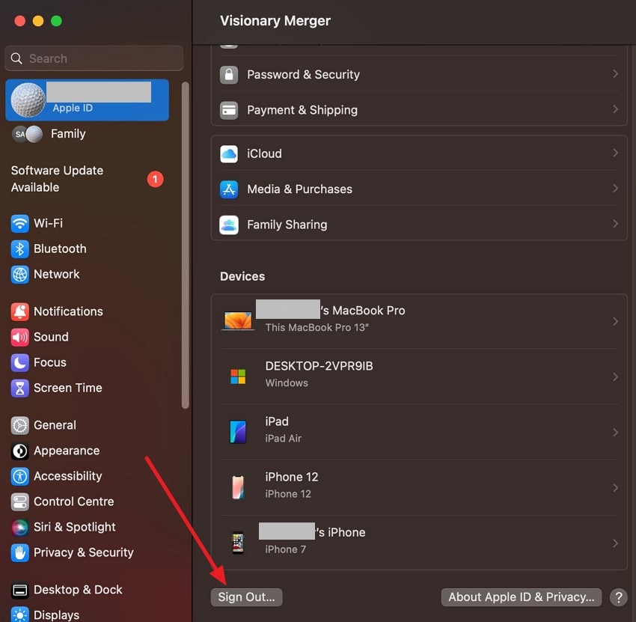
Task: Expand Payment & Shipping chevron
Action: point(615,109)
